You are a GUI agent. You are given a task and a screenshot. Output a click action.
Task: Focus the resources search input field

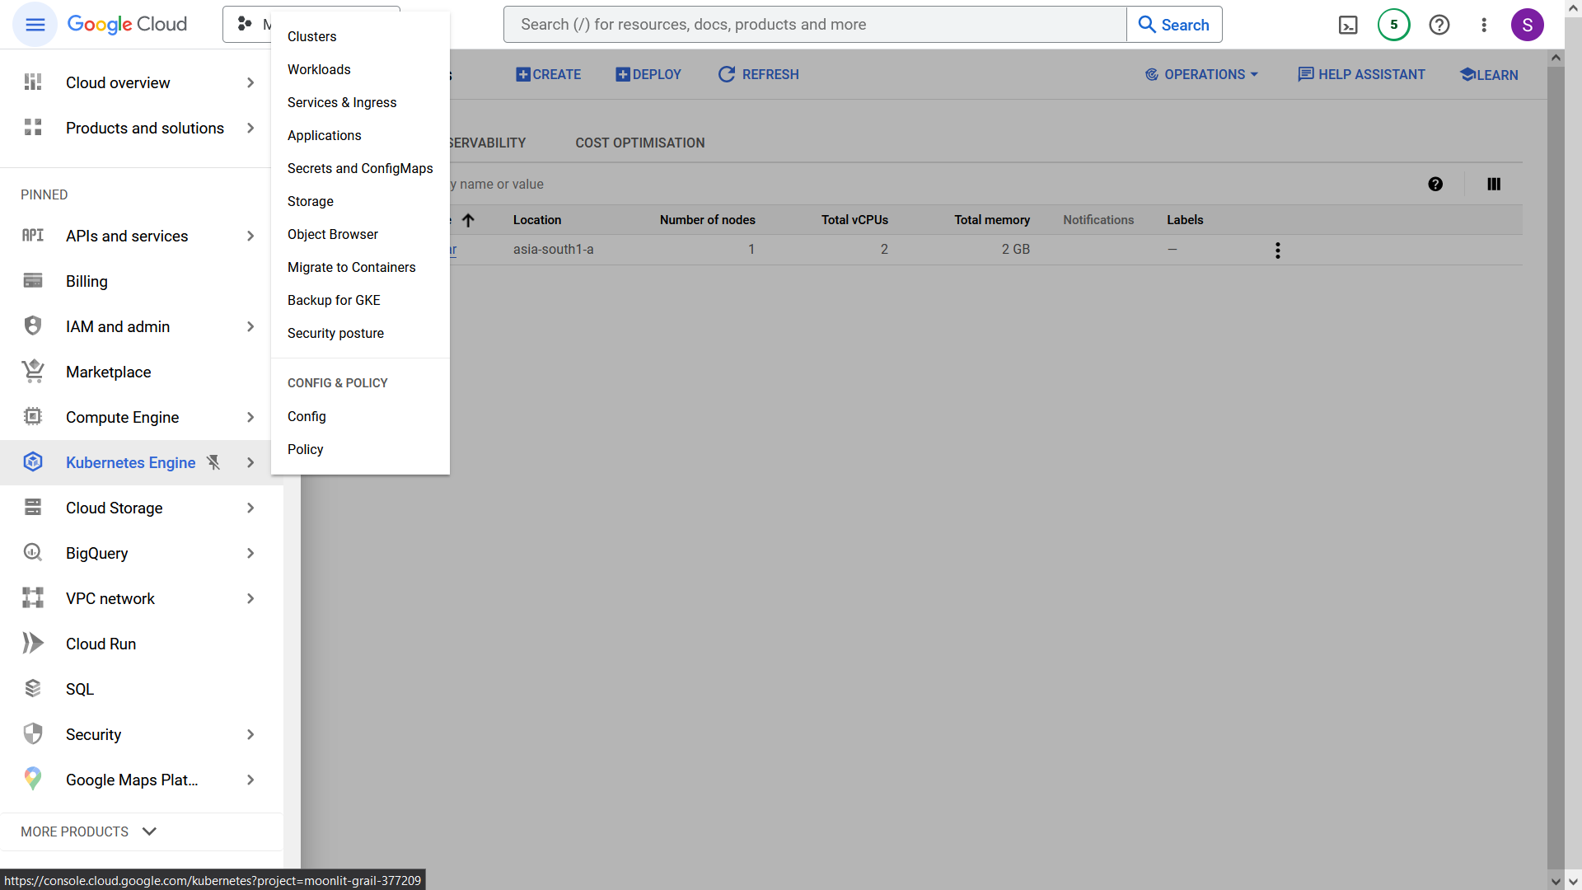[x=816, y=25]
